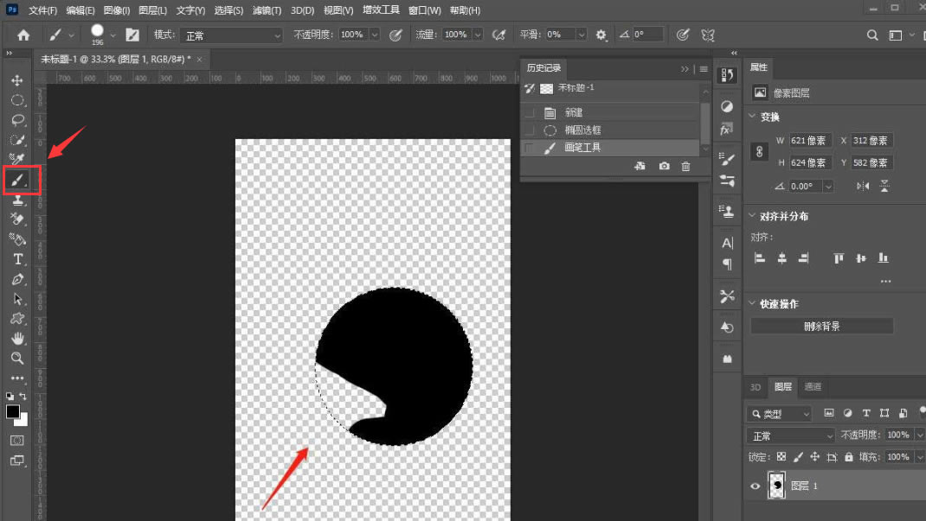This screenshot has width=926, height=521.
Task: Activate the Hand tool
Action: [x=17, y=339]
